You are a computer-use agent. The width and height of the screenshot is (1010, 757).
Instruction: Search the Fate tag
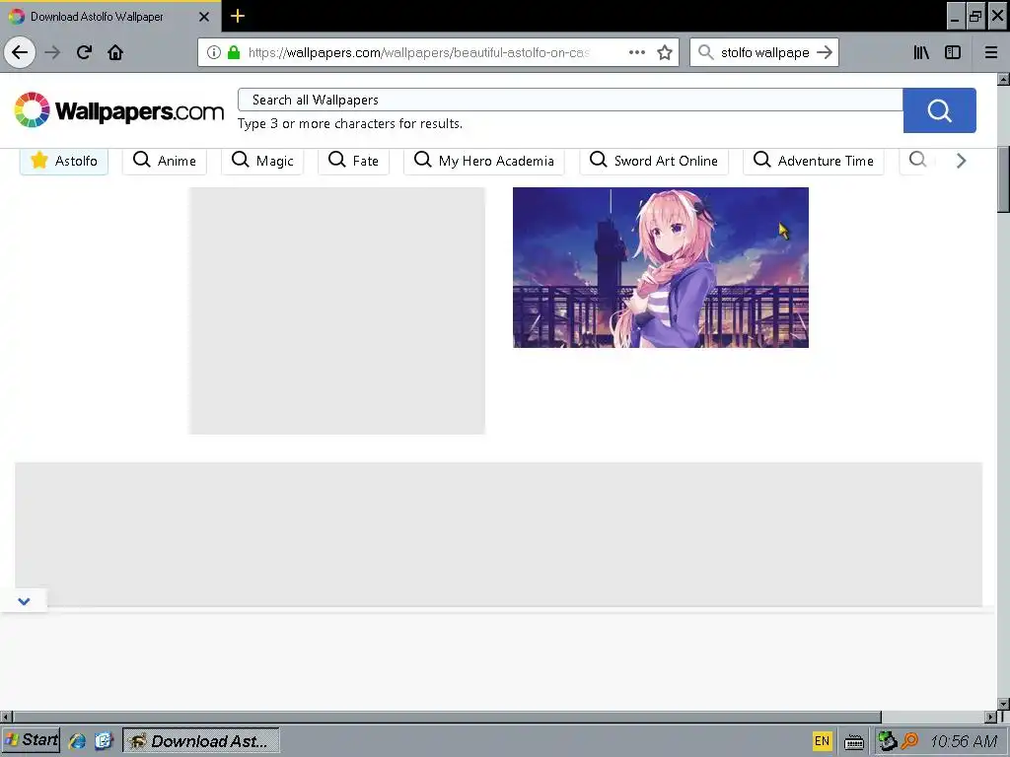coord(354,161)
